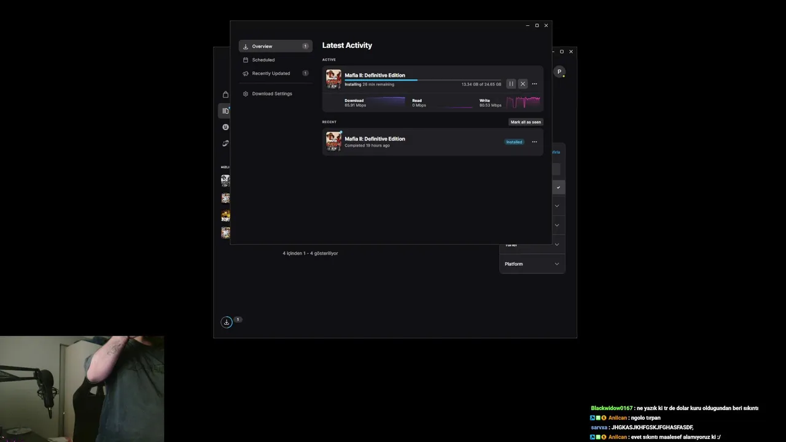Click Blackwidow0167's chat message
The height and width of the screenshot is (442, 786).
(675, 408)
